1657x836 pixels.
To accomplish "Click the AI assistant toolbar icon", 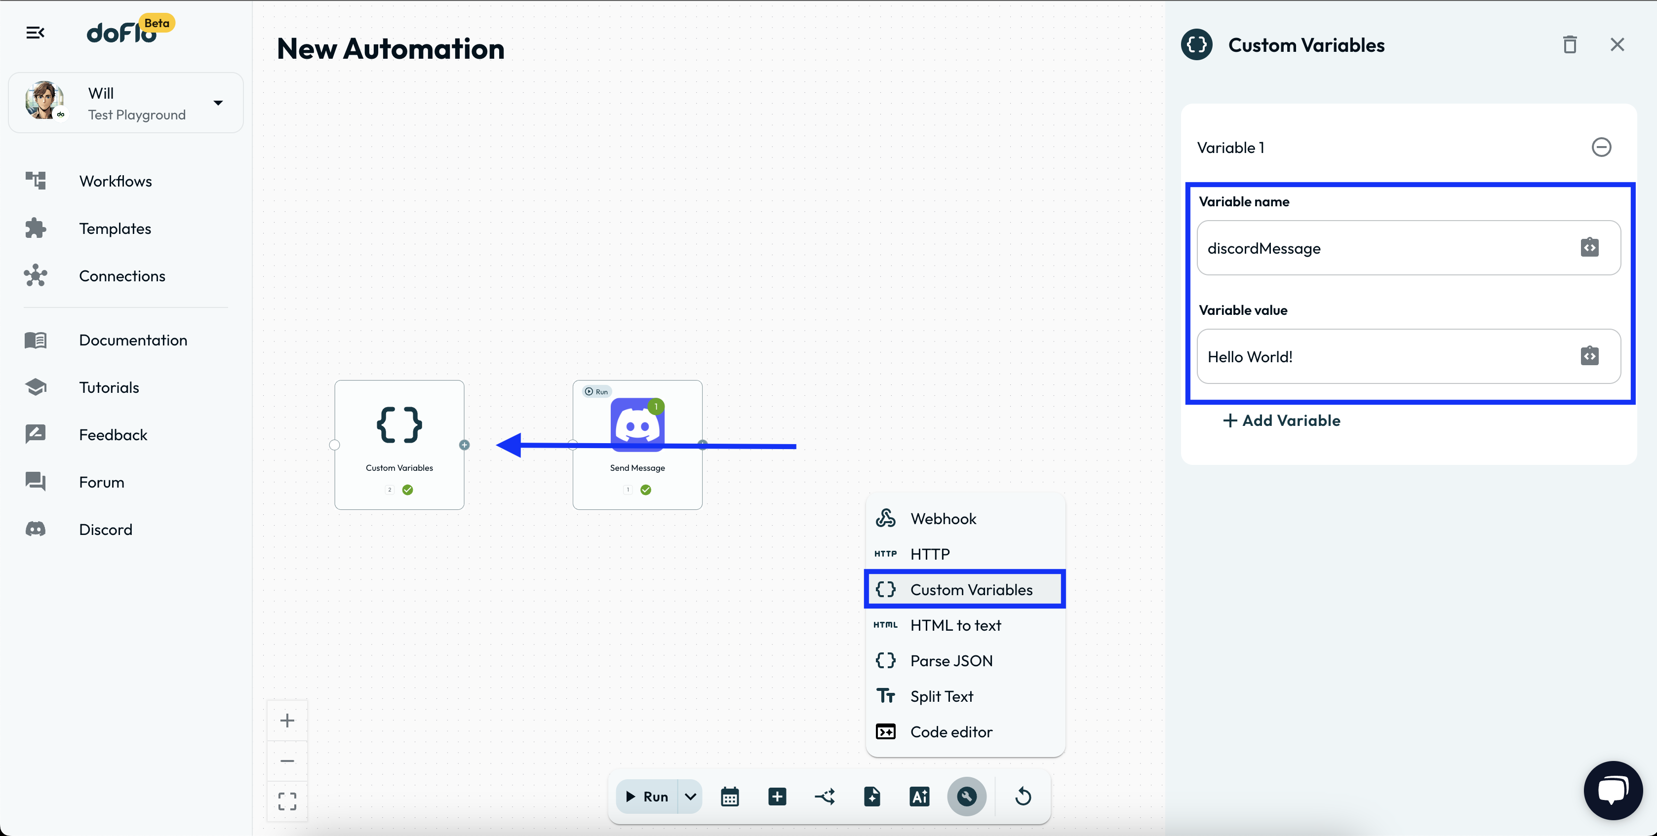I will (x=919, y=797).
